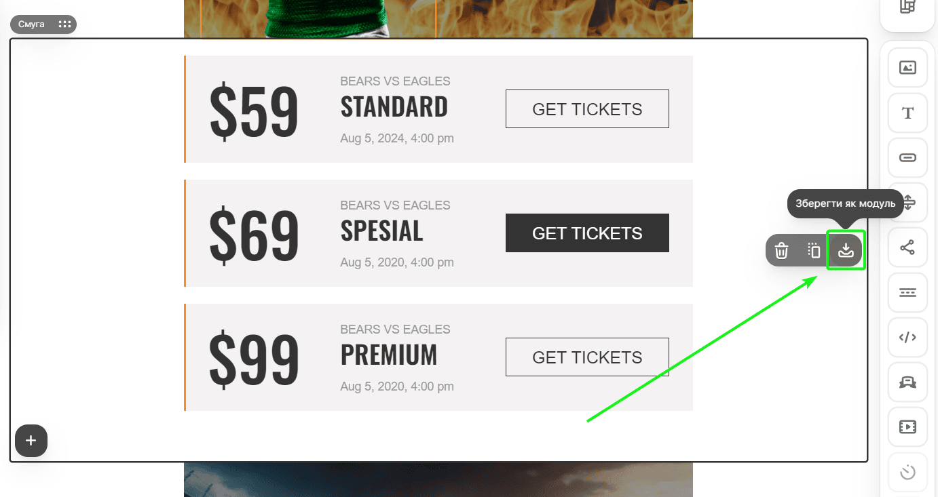This screenshot has width=938, height=497.
Task: Delete the stripe with the trash icon
Action: click(782, 250)
